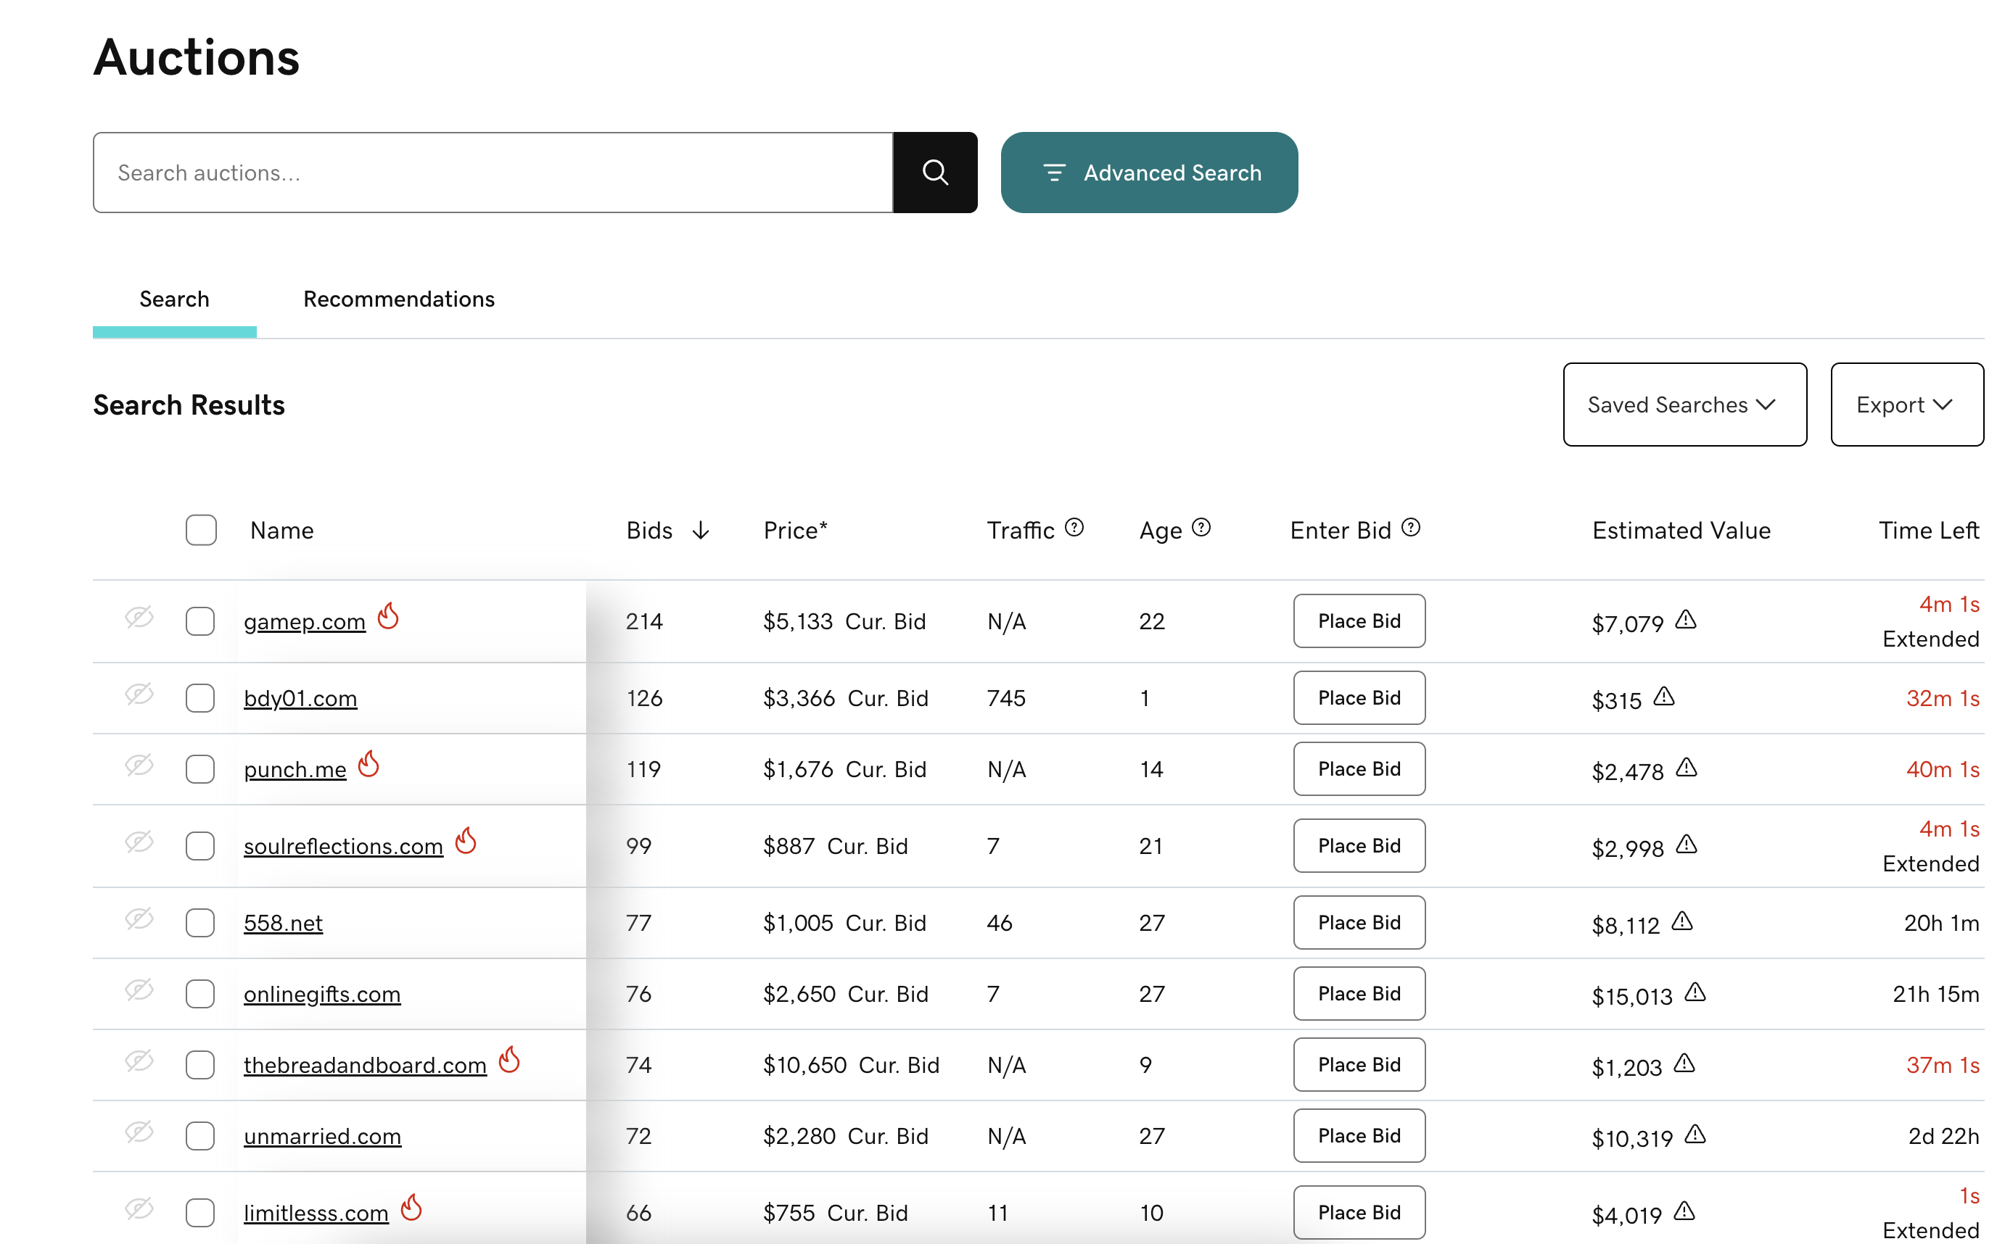Click the flame icon next to gamep.com
The height and width of the screenshot is (1244, 2005).
(389, 615)
